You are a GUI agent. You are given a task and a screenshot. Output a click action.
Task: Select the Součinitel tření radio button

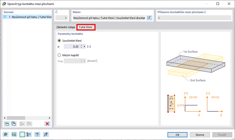[59, 41]
